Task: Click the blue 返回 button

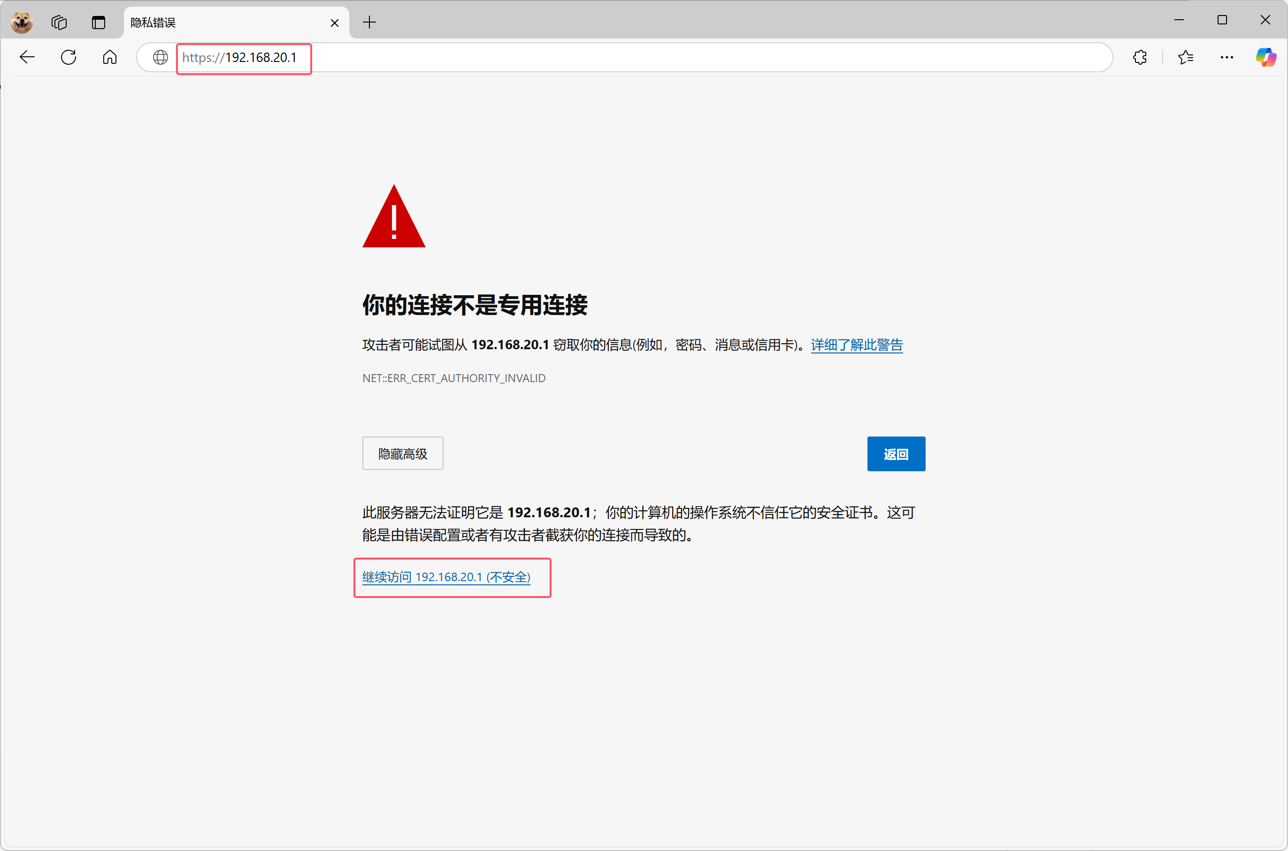Action: [x=896, y=454]
